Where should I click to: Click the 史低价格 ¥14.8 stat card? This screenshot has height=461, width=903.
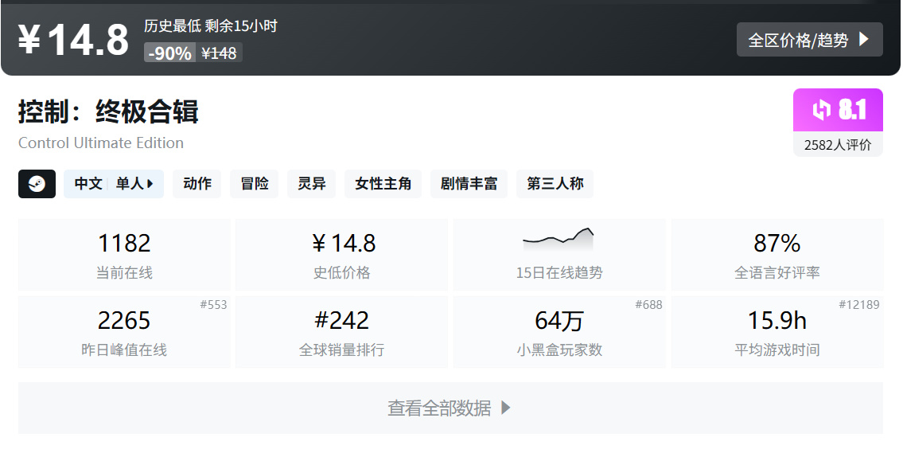(341, 255)
